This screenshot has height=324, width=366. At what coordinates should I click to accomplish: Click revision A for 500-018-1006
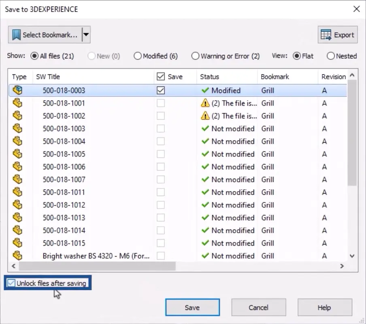(x=324, y=167)
